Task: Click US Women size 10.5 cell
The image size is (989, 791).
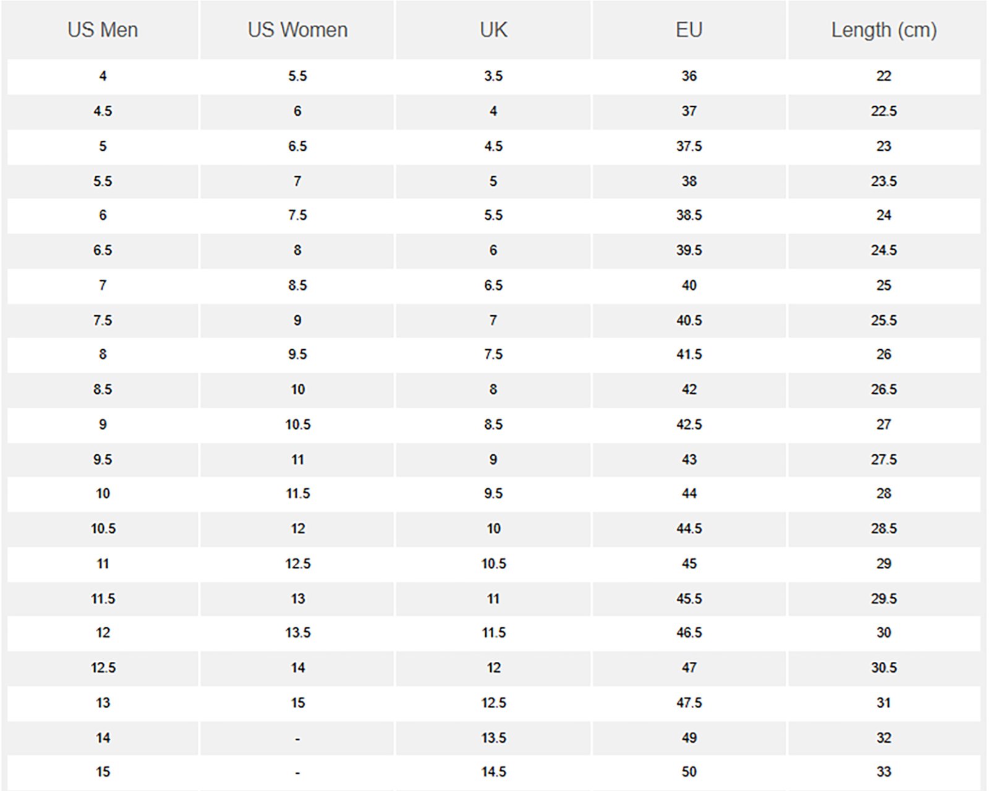Action: 297,425
